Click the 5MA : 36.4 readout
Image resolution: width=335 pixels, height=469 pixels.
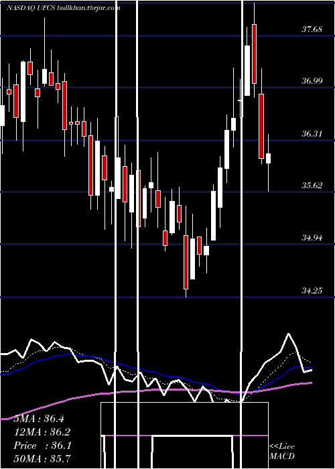click(x=39, y=419)
